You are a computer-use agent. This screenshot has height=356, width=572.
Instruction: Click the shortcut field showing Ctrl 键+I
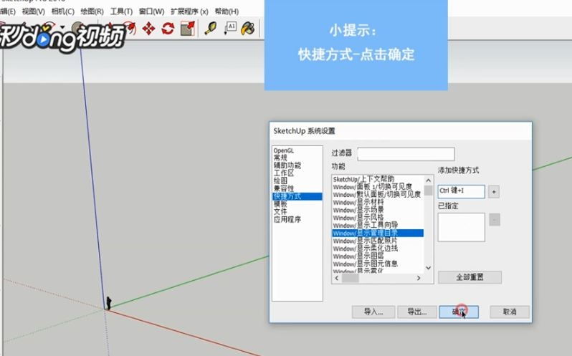pos(461,191)
